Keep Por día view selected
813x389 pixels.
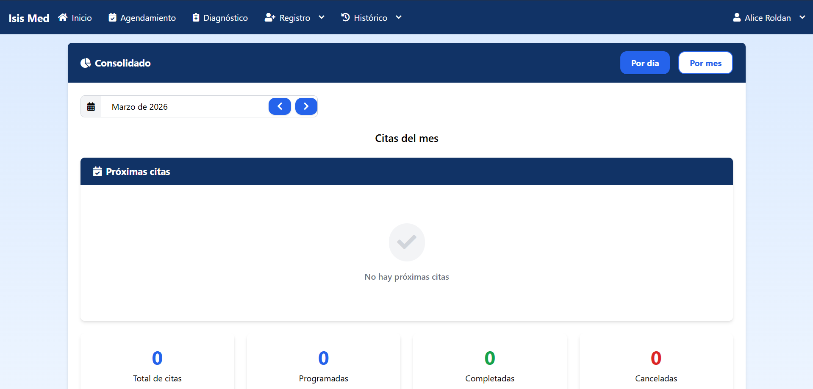click(x=644, y=63)
